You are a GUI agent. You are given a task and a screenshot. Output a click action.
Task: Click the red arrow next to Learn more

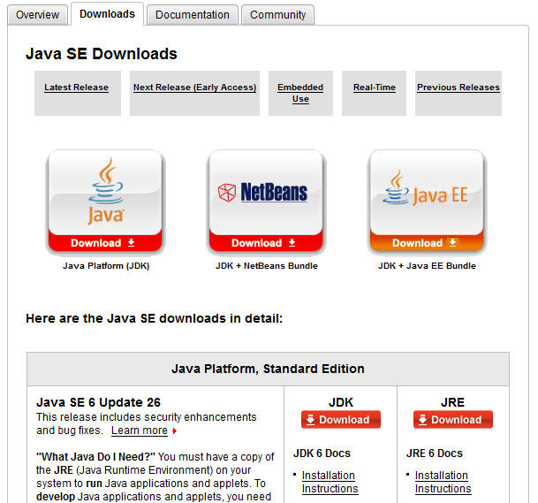174,431
